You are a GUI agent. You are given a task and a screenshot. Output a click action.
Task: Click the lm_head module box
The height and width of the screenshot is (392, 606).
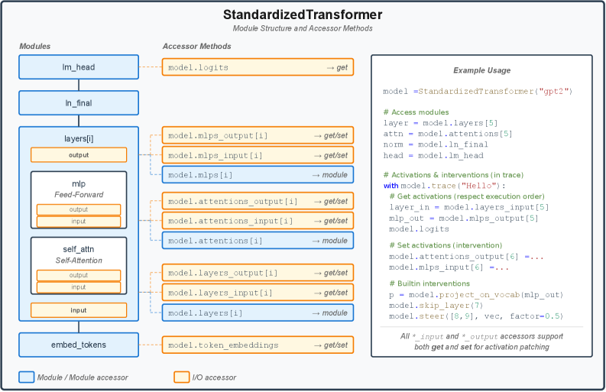tap(79, 67)
